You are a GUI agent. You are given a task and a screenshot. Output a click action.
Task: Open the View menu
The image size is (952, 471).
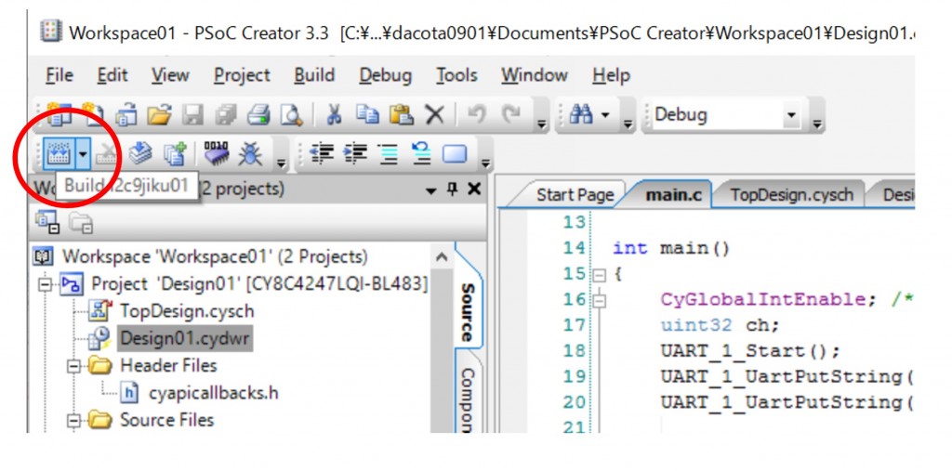pos(170,75)
